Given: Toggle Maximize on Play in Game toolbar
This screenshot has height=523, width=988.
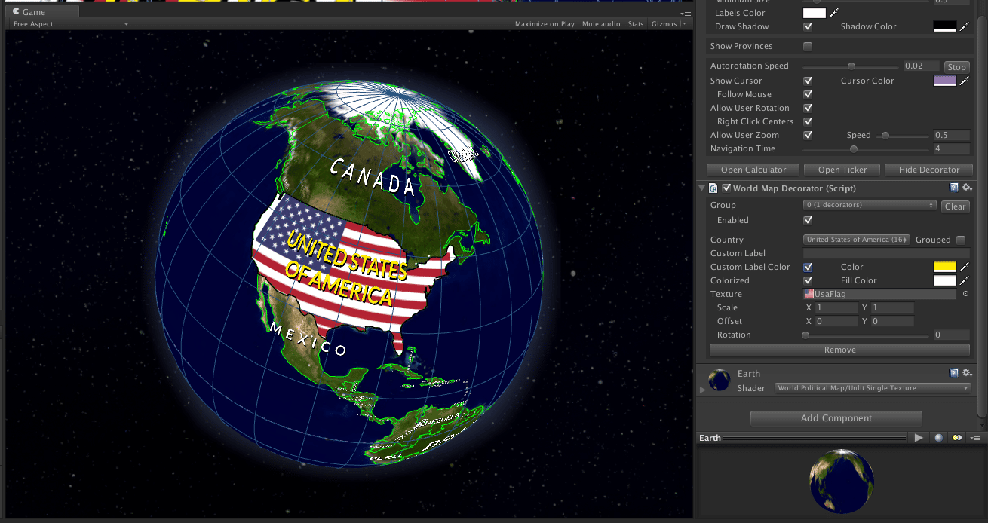Looking at the screenshot, I should [x=545, y=24].
